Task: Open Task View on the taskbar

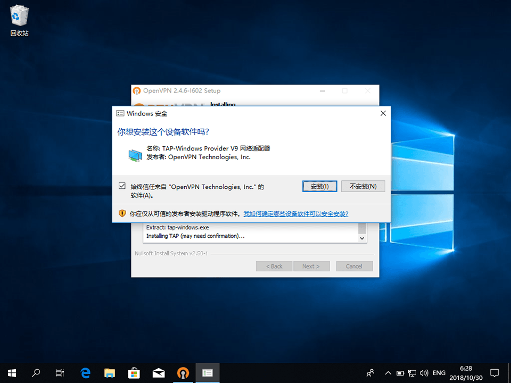Action: click(60, 373)
